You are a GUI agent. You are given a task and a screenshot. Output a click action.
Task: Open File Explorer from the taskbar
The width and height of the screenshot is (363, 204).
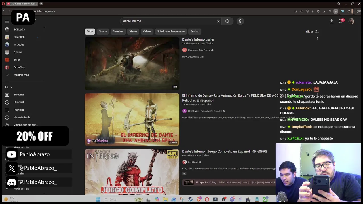click(165, 199)
